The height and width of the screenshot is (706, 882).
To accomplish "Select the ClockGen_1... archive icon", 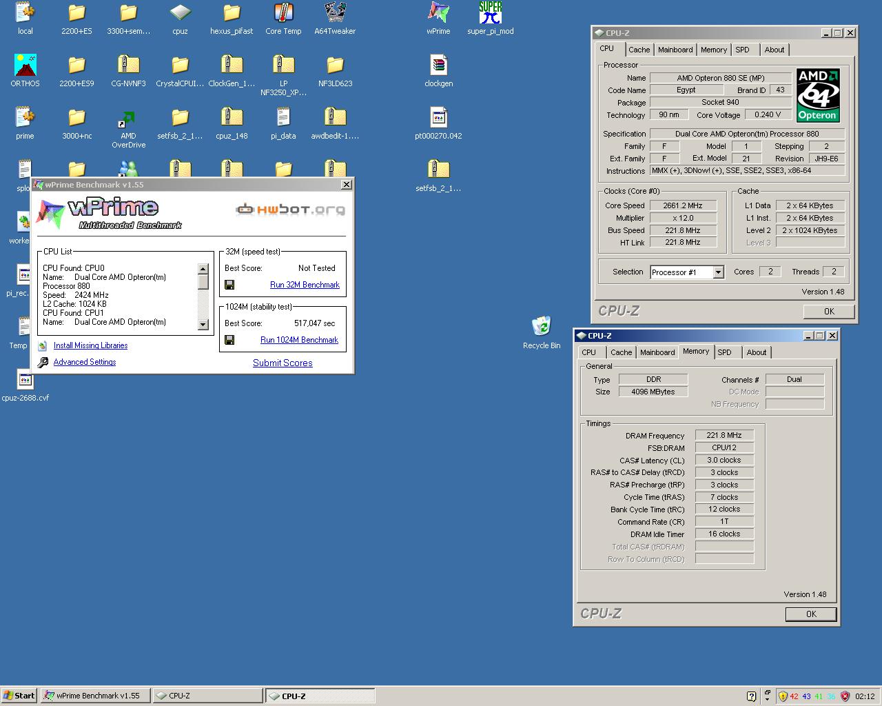I will (x=232, y=71).
